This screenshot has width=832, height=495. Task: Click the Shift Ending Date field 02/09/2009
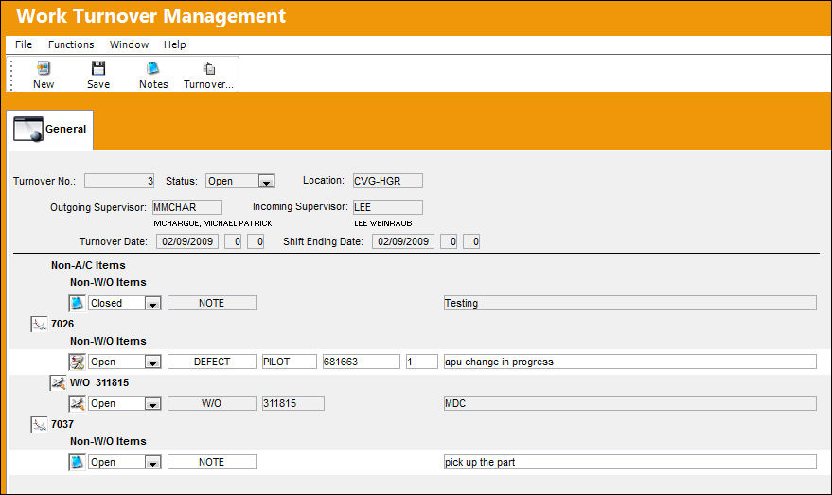(403, 241)
